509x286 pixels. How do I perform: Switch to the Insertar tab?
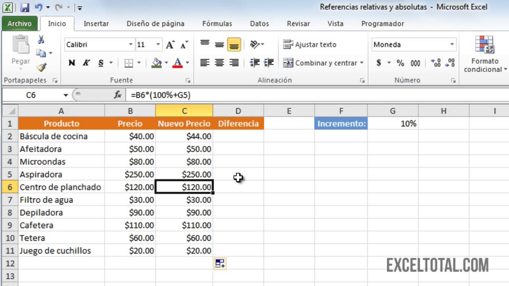(96, 24)
